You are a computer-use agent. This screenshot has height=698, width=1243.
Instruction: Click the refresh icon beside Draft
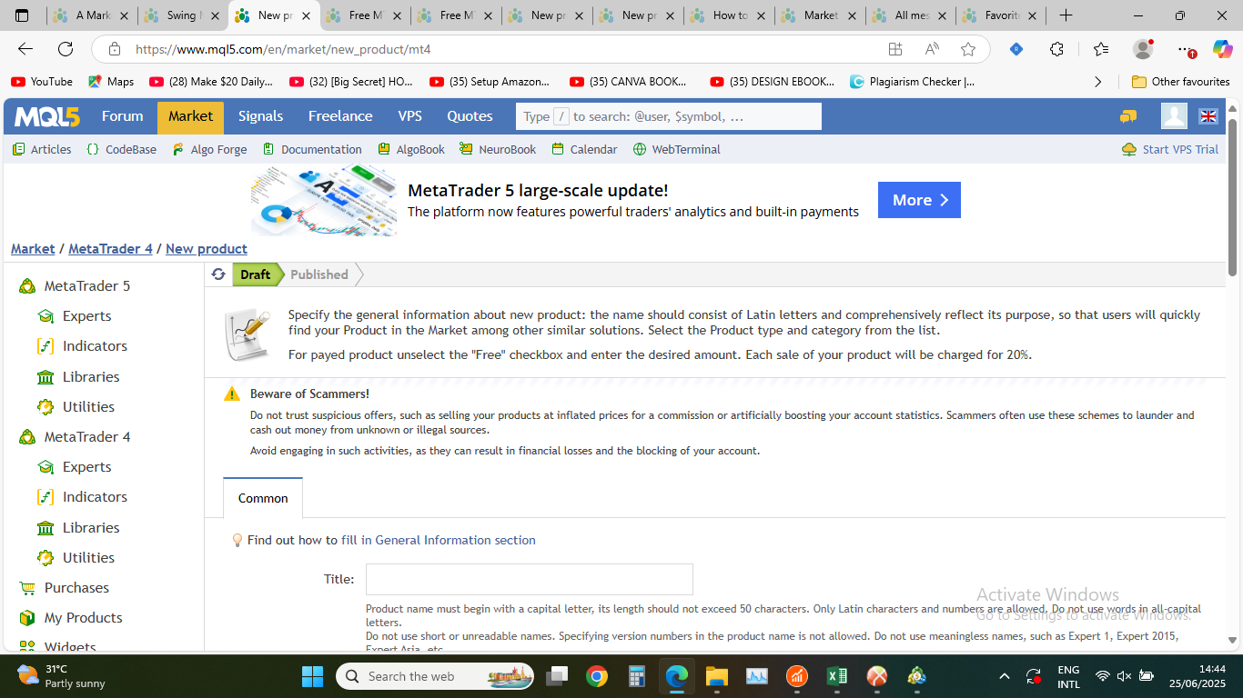(x=218, y=274)
